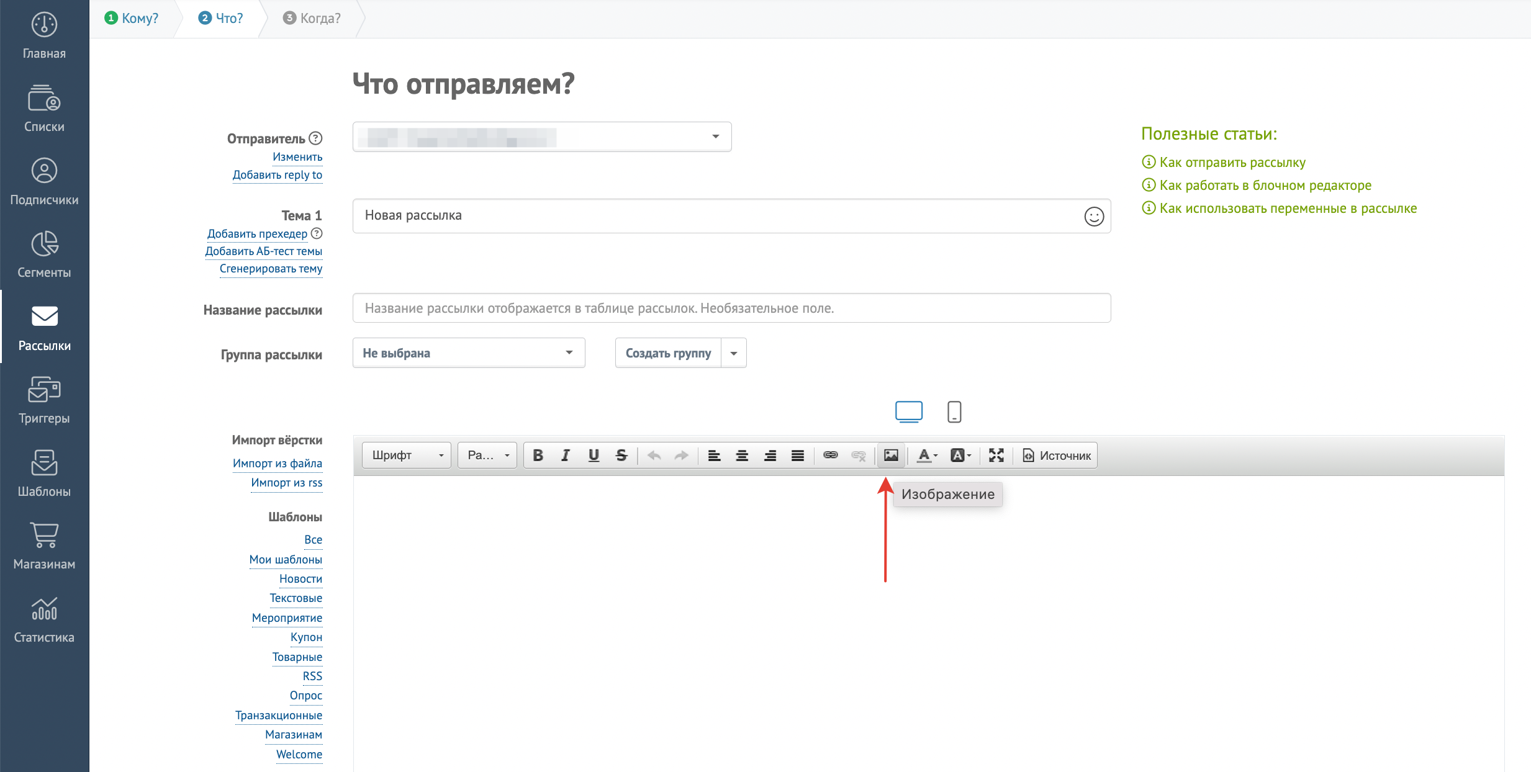Open Шаблоны sidebar section

pos(44,474)
